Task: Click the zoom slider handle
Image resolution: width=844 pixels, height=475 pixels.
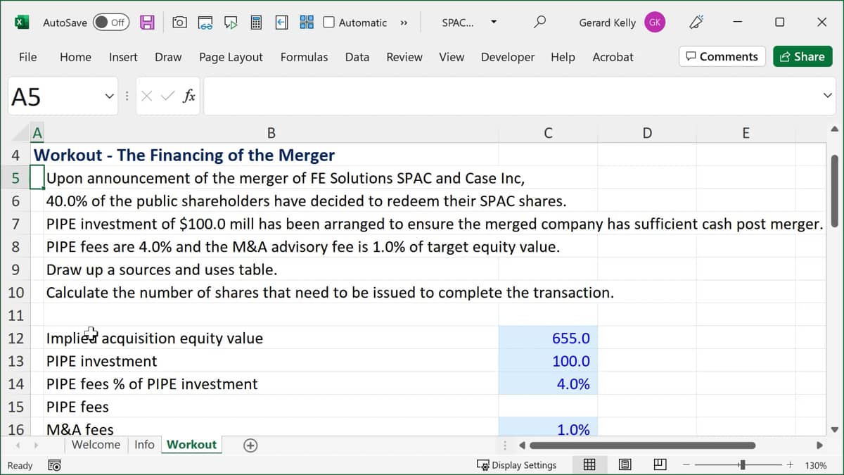Action: point(742,465)
